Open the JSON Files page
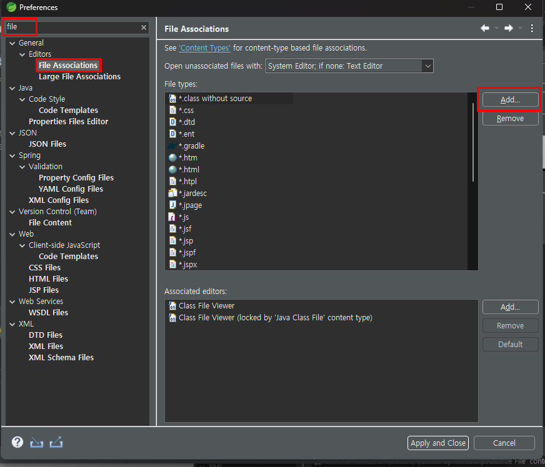The image size is (545, 467). (47, 144)
